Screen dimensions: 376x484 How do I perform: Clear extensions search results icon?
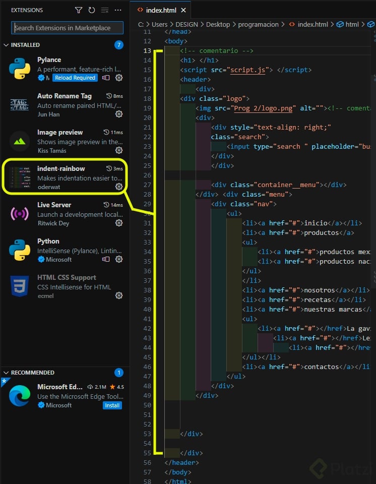[x=105, y=10]
